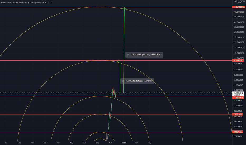This screenshot has width=246, height=145.
Task: Click the 585.00000000 price axis tick
Action: [239, 22]
